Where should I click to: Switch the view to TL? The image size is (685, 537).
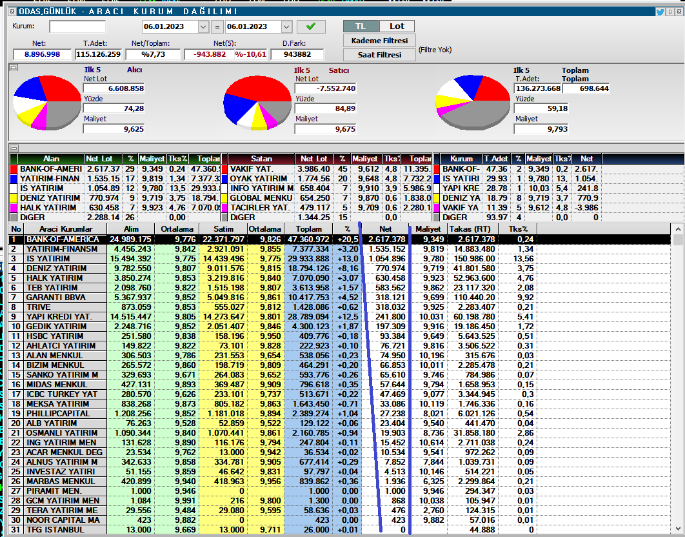[x=361, y=26]
